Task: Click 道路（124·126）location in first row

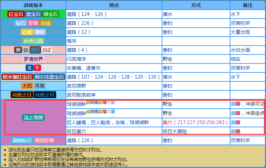Action: pos(86,14)
